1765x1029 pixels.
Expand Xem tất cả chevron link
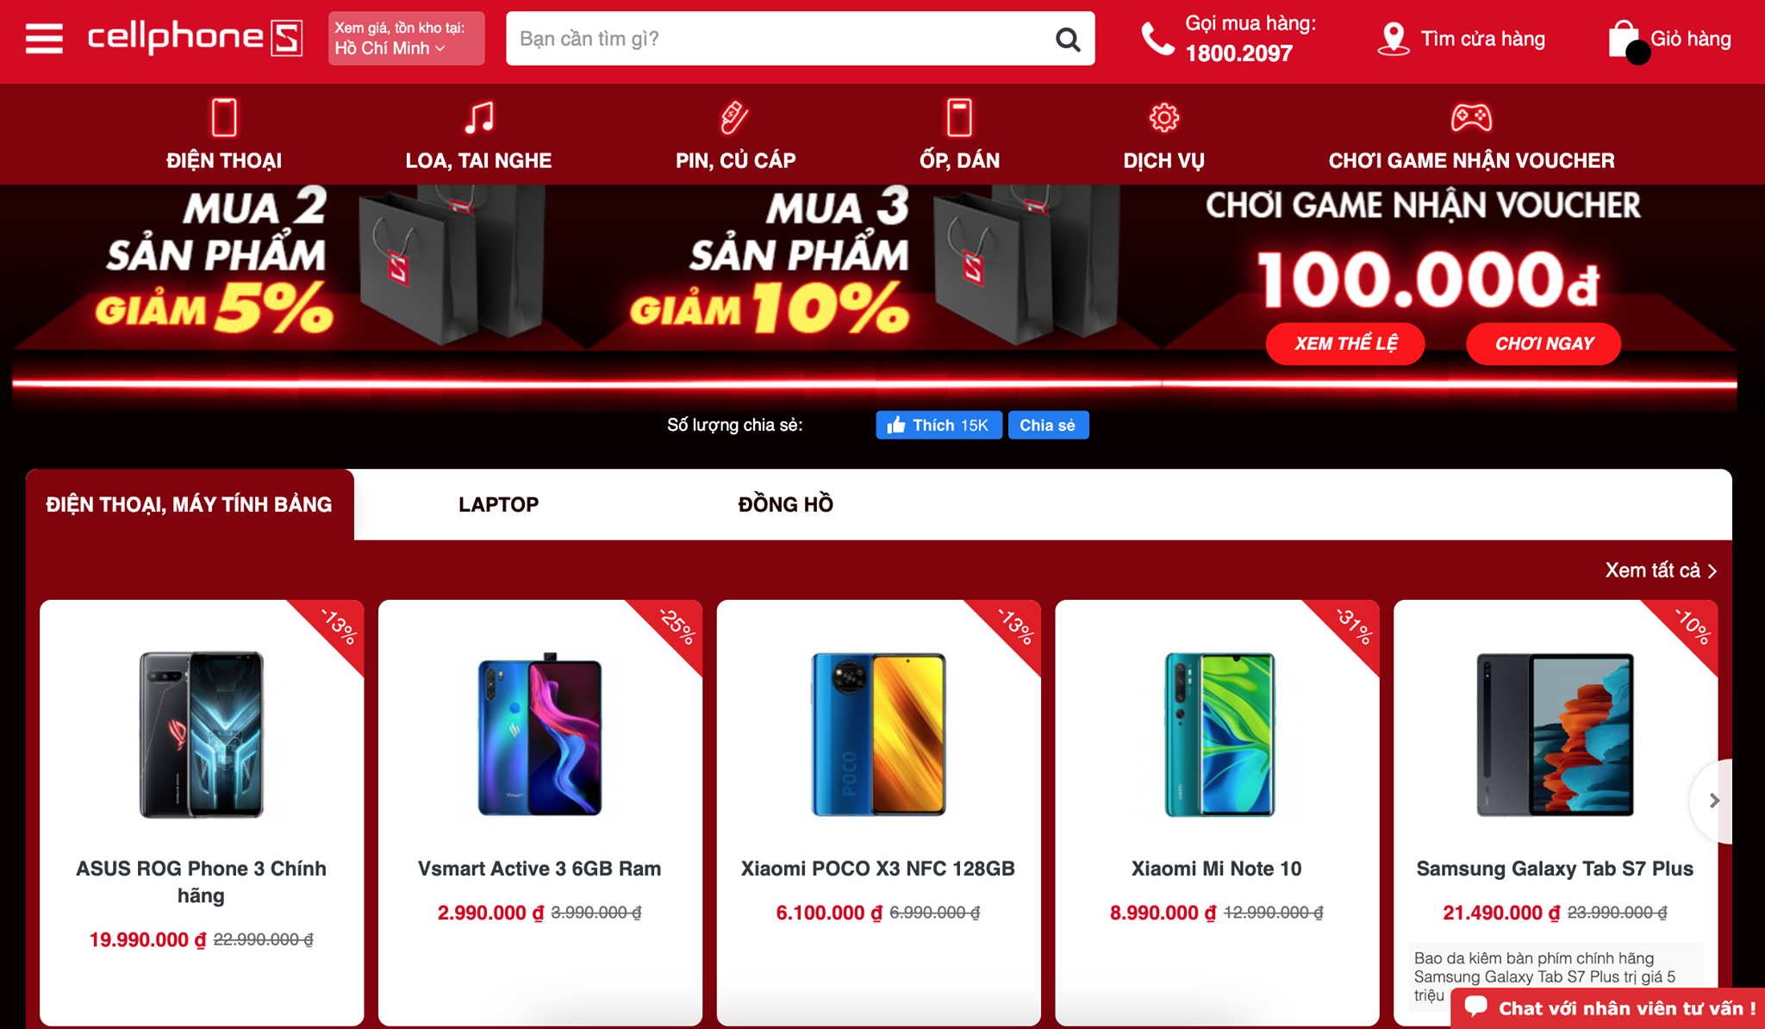(x=1661, y=571)
